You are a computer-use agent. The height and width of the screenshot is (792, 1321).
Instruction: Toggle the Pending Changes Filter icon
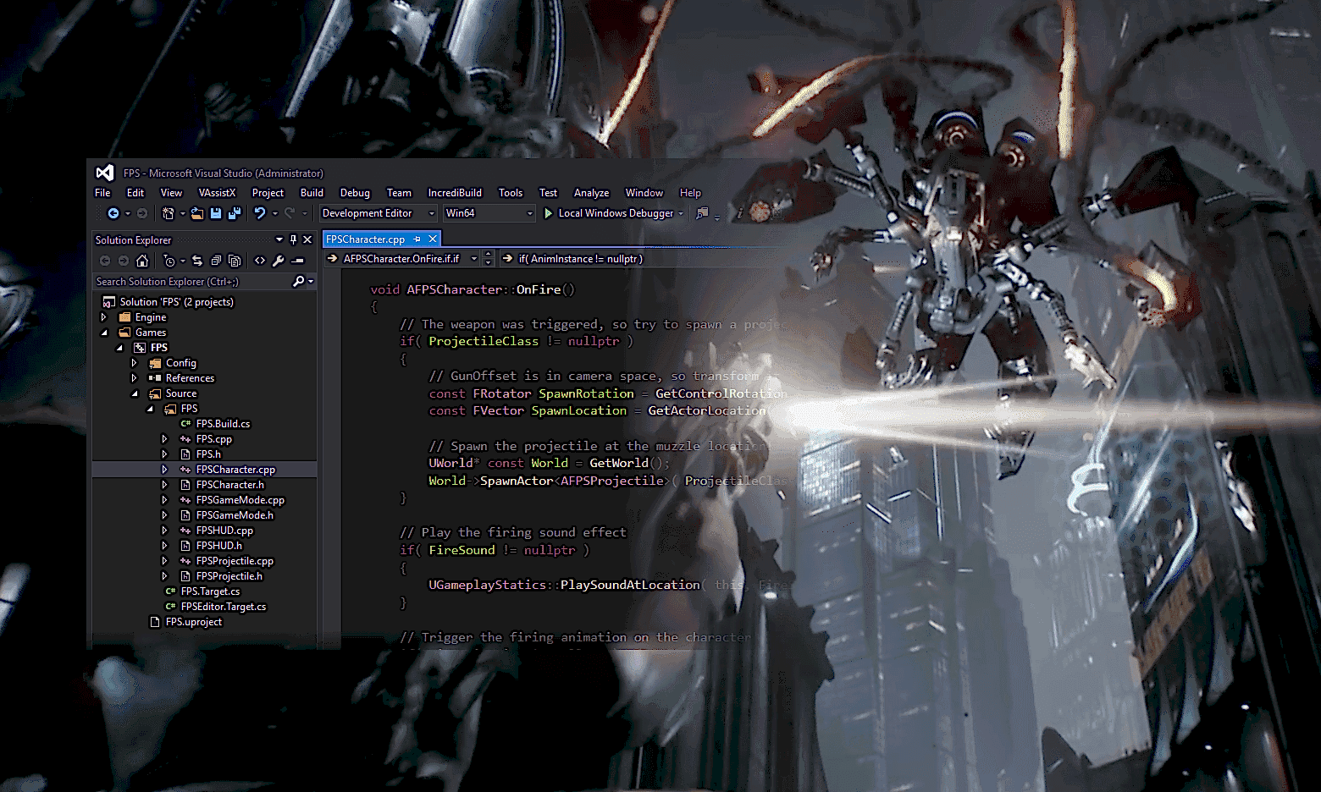click(169, 261)
